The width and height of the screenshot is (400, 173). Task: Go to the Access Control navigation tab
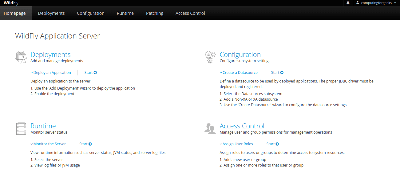[x=190, y=13]
